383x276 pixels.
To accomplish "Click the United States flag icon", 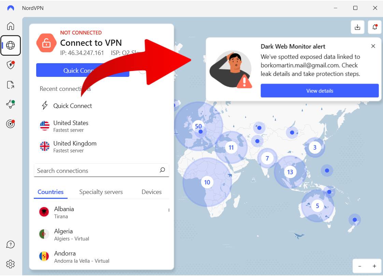I will 45,126.
